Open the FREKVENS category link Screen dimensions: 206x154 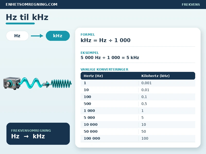click(x=191, y=5)
